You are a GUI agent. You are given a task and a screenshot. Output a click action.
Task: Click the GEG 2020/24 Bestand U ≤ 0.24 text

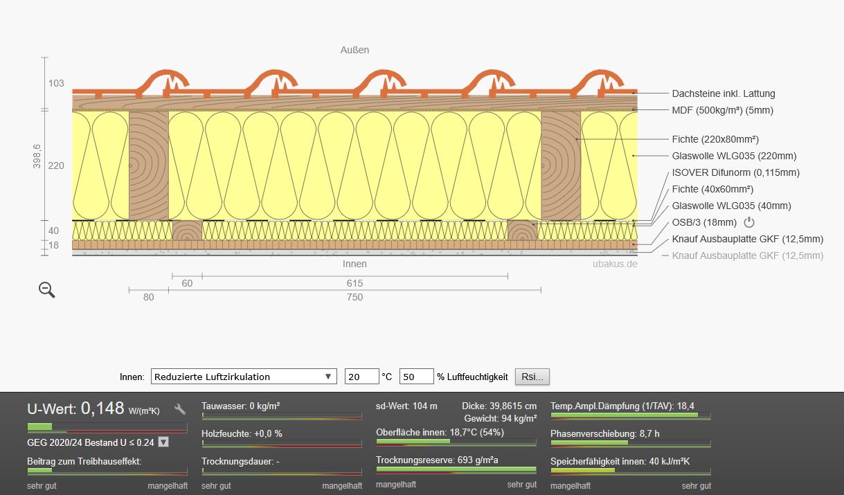click(x=90, y=442)
